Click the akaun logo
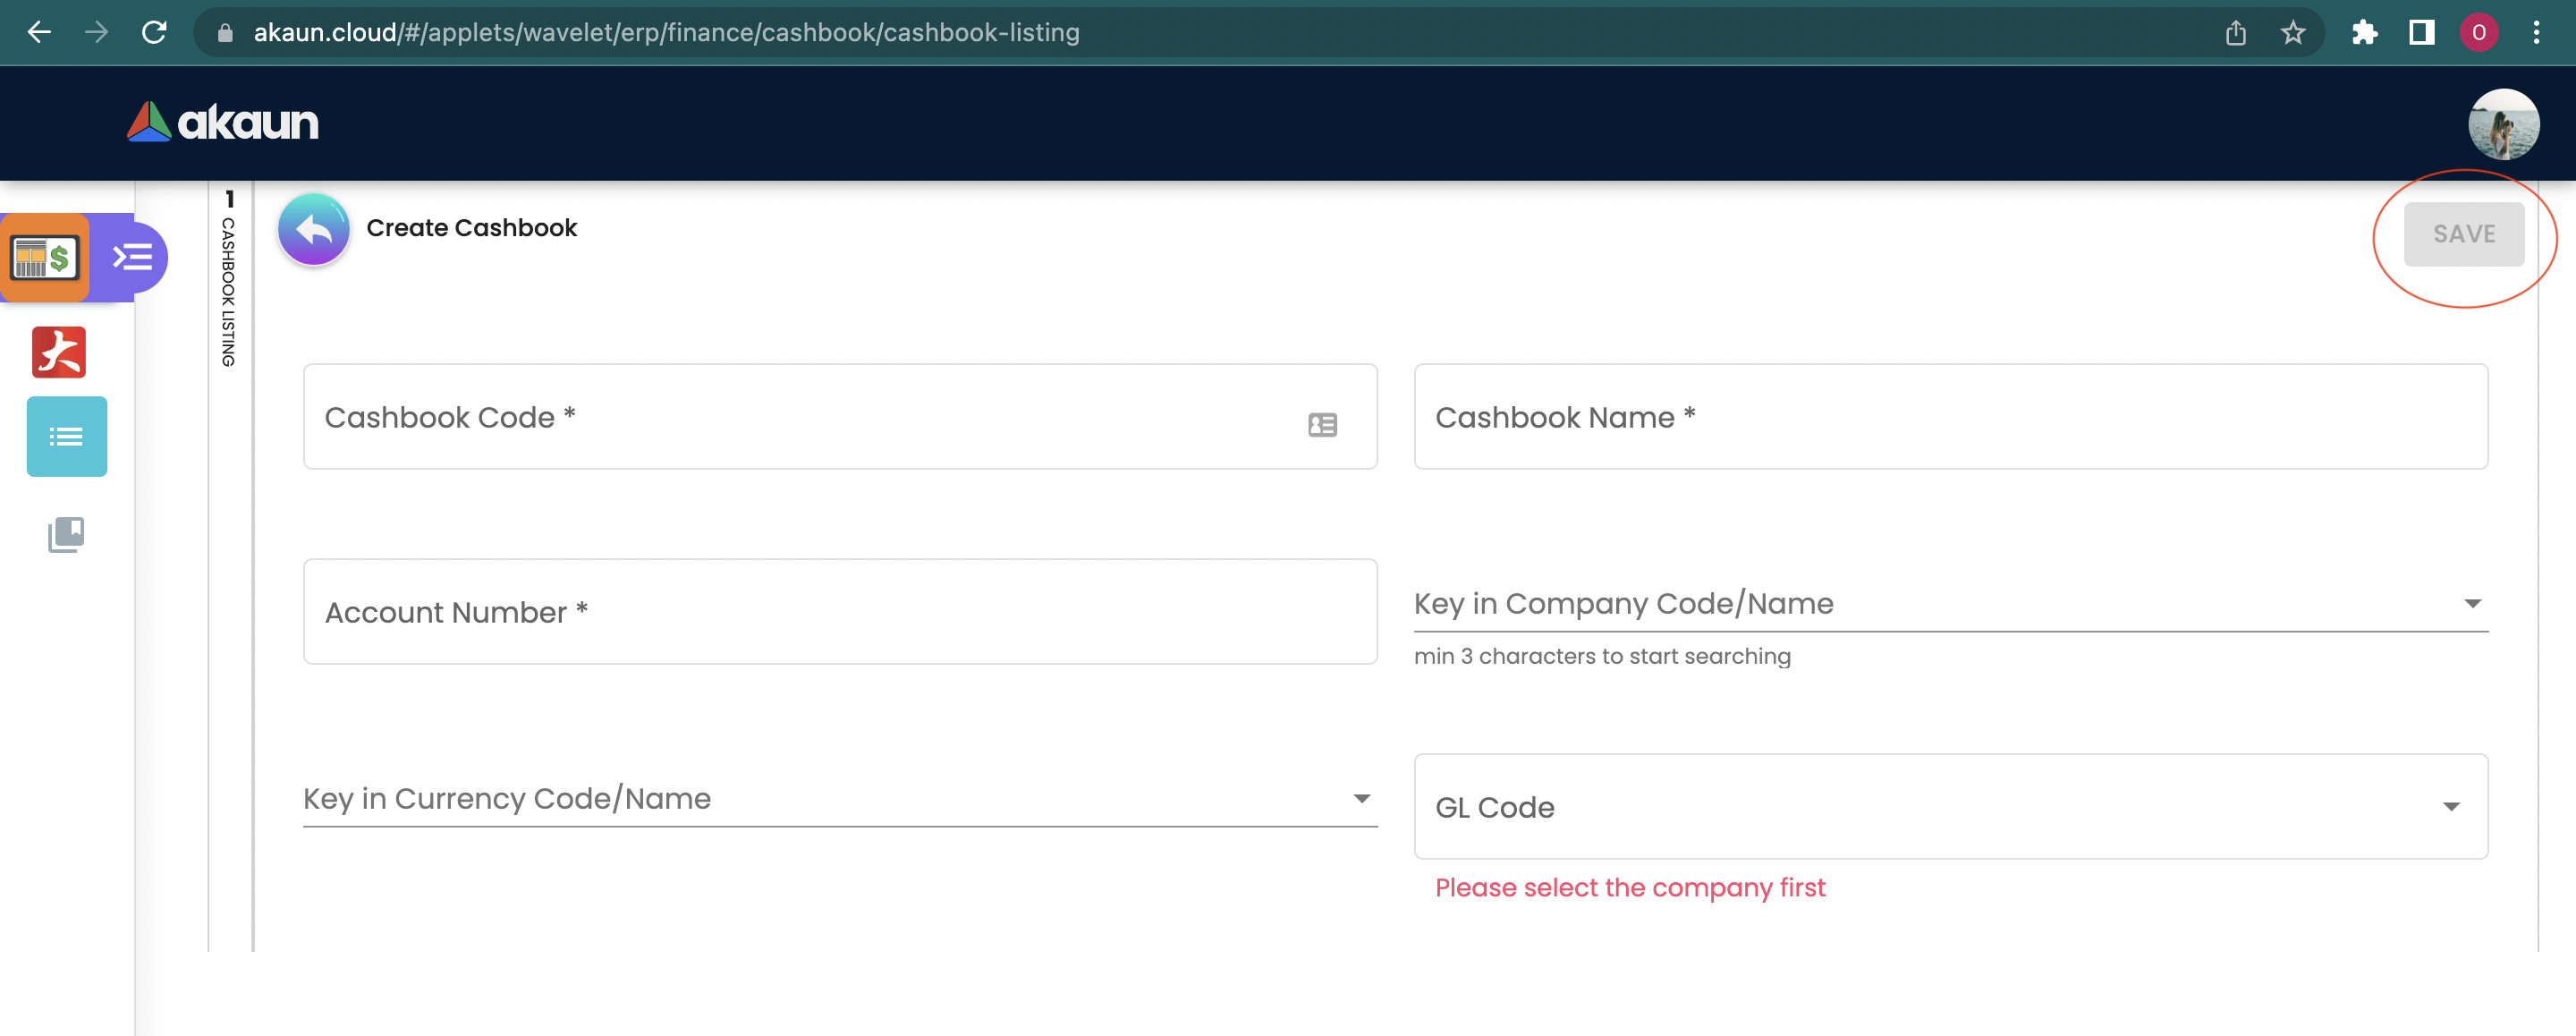2576x1036 pixels. click(223, 122)
